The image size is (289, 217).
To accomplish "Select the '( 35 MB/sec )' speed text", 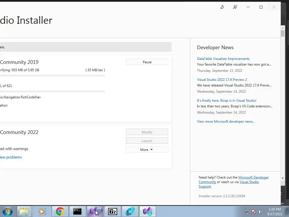I will (x=95, y=70).
